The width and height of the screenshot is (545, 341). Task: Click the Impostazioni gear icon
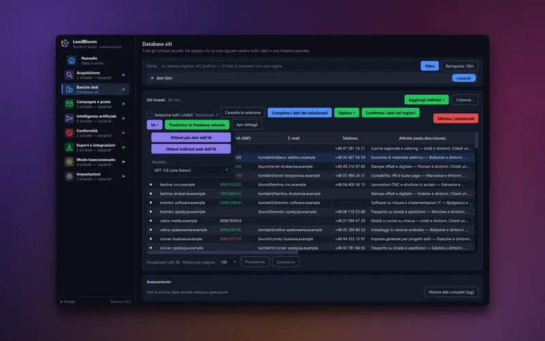click(x=69, y=176)
